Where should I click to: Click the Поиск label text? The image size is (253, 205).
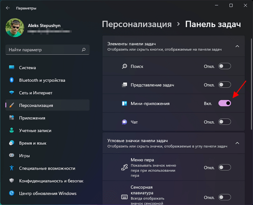(x=137, y=67)
